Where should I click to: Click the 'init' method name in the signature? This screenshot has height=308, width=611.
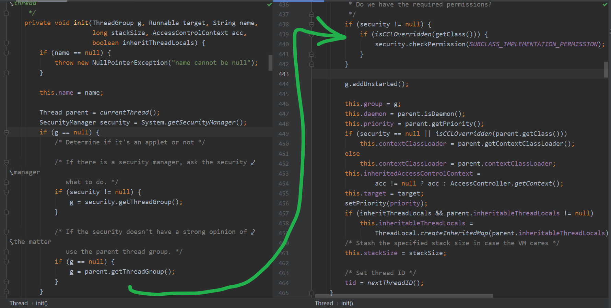(x=81, y=23)
